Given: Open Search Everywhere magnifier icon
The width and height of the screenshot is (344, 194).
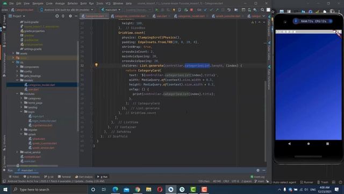Looking at the screenshot, I should (x=262, y=10).
